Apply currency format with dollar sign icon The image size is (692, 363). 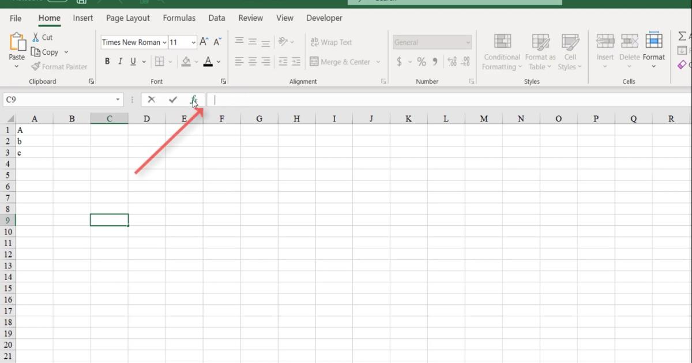pos(399,61)
